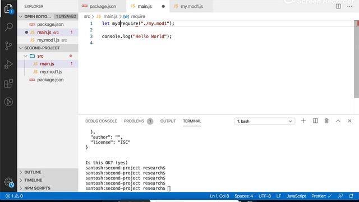Open my.mod1.js under src folder
Screen dimensions: 359x202
(x=48, y=72)
